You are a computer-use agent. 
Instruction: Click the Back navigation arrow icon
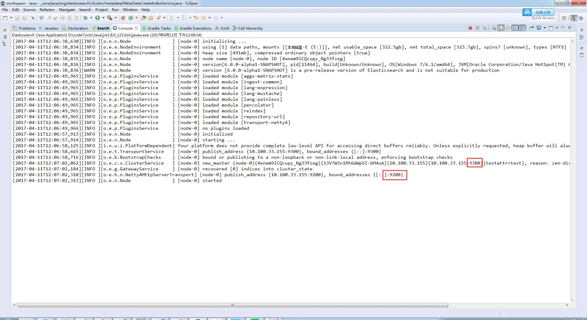[x=203, y=18]
